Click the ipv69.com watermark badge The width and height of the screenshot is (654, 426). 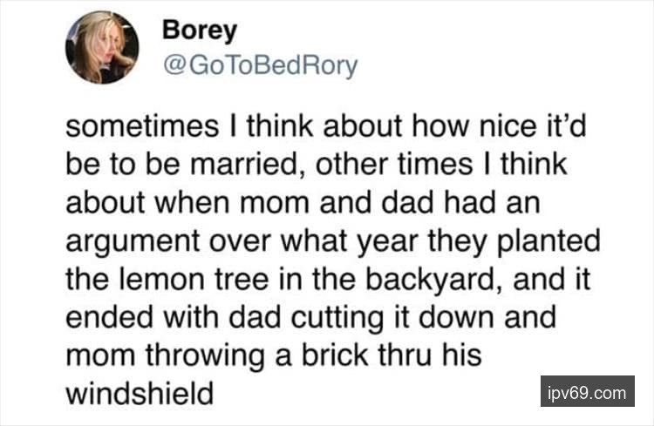[x=587, y=393]
